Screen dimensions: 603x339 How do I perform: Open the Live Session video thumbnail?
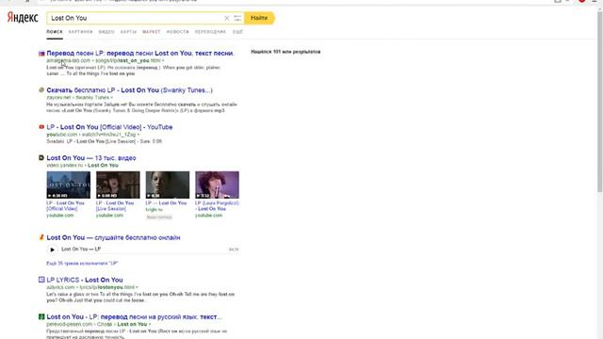(118, 185)
